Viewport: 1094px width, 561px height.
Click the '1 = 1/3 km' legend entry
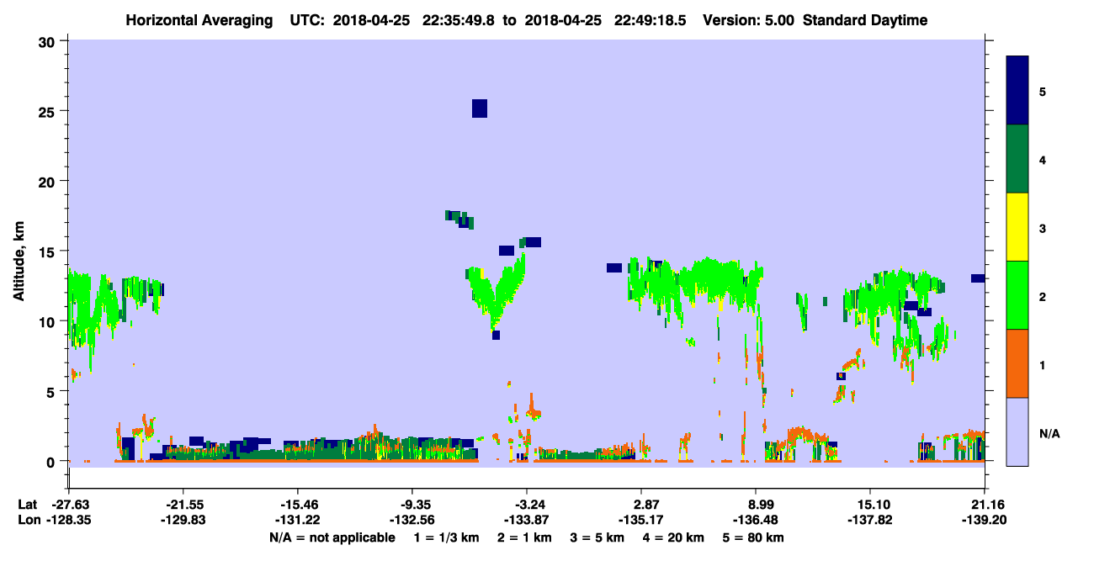coord(447,537)
